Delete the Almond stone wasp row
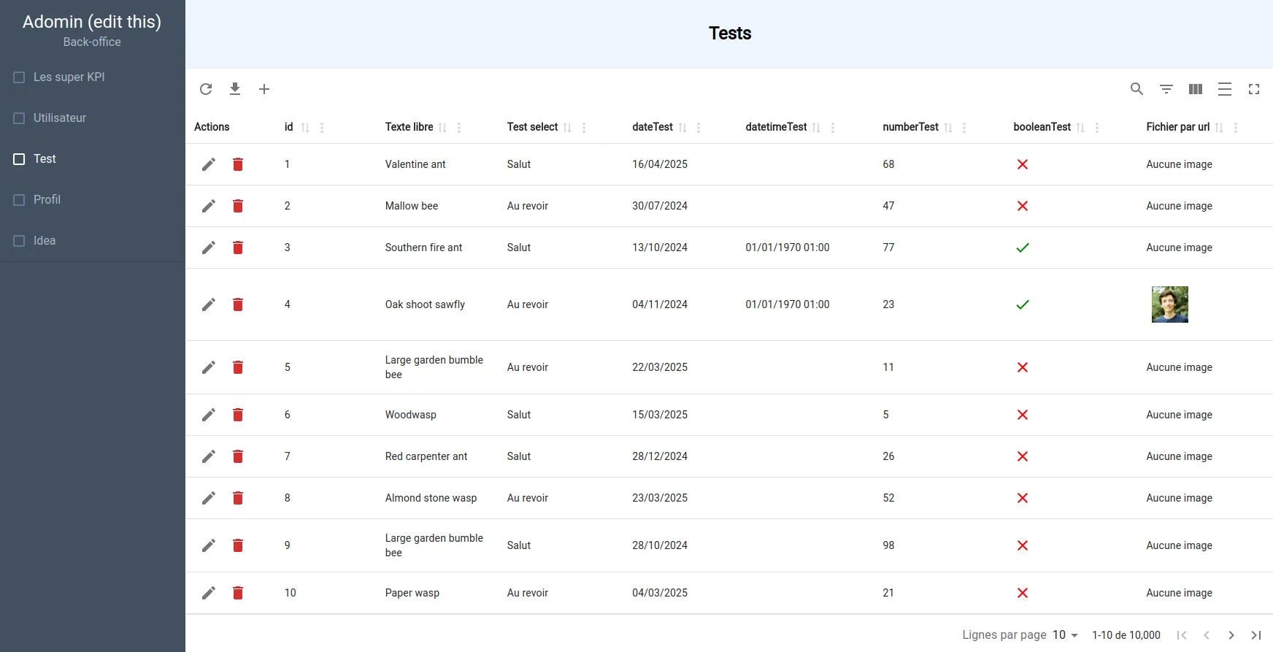1273x652 pixels. (238, 498)
